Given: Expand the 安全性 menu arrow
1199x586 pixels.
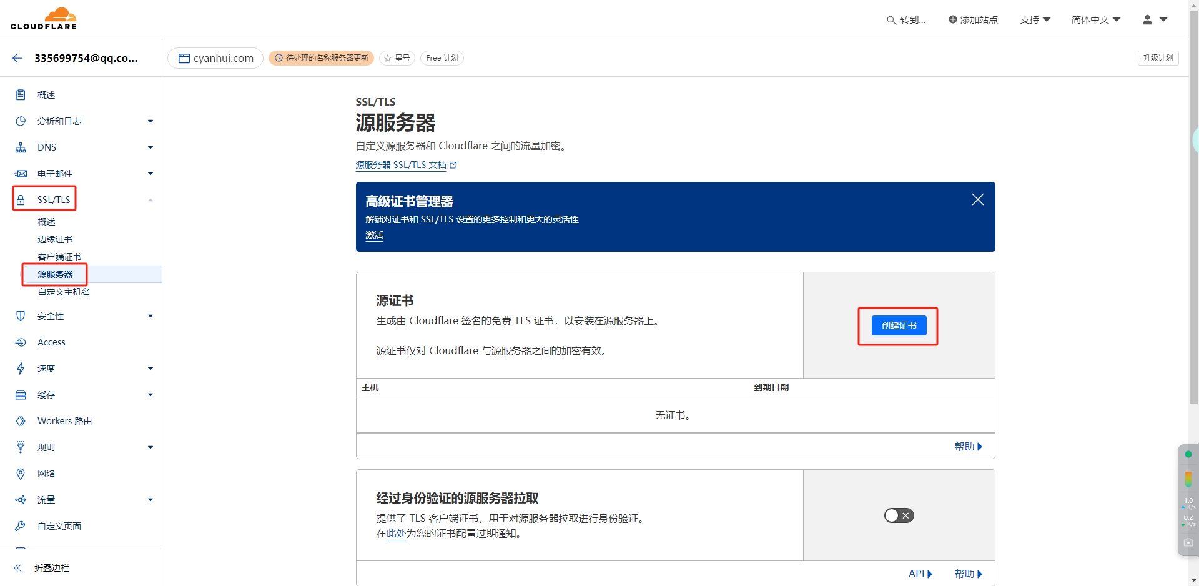Looking at the screenshot, I should [150, 316].
